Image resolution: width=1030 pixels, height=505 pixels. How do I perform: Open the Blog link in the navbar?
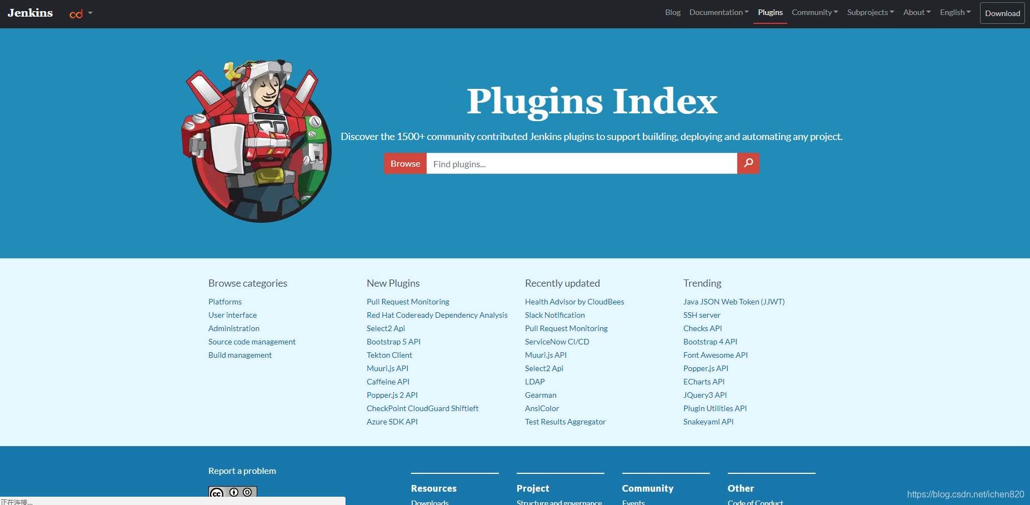pyautogui.click(x=673, y=12)
